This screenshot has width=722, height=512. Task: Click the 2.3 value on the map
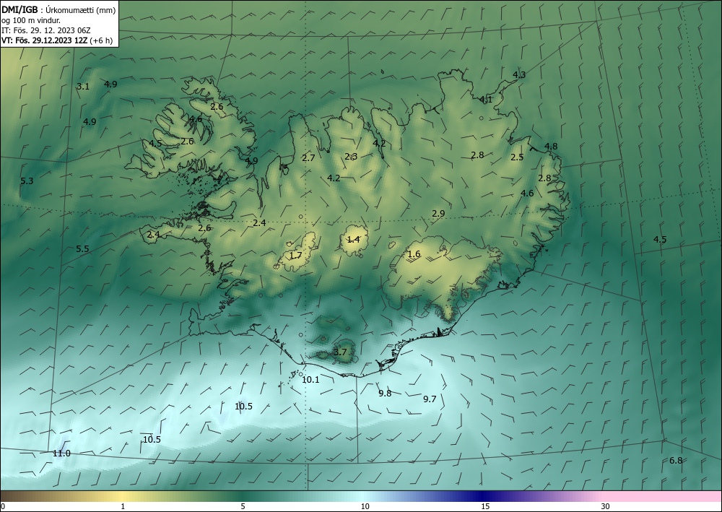(352, 157)
